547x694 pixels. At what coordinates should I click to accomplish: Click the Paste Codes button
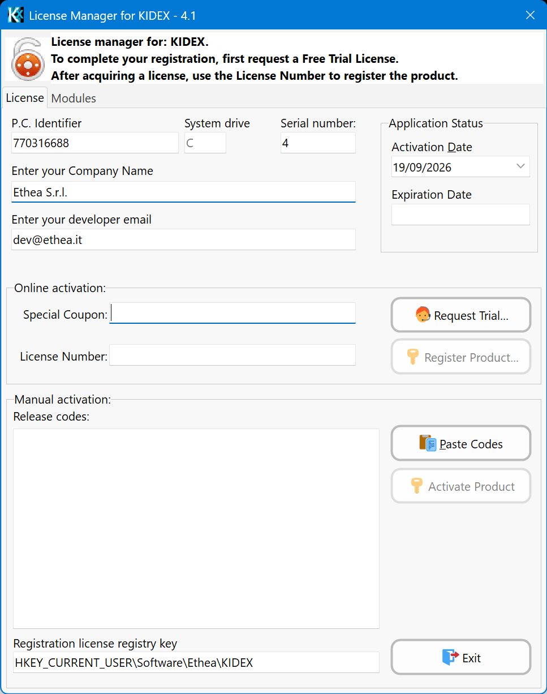tap(461, 443)
